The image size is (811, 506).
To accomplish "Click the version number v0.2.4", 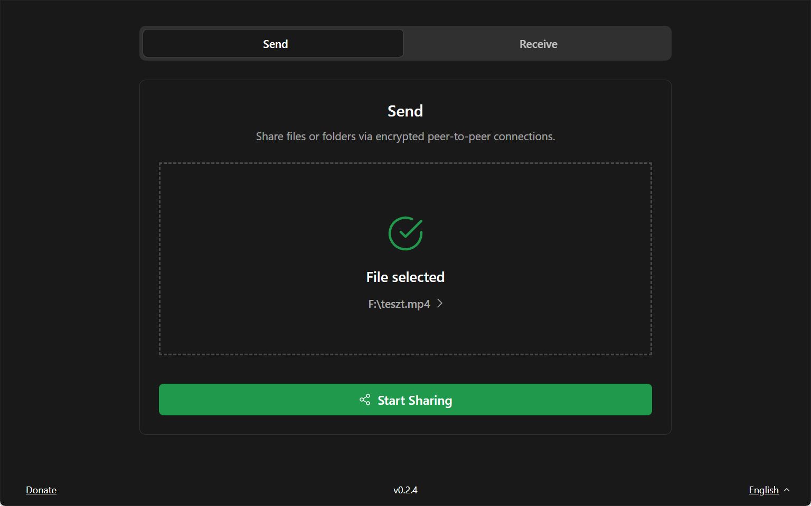I will pos(405,490).
